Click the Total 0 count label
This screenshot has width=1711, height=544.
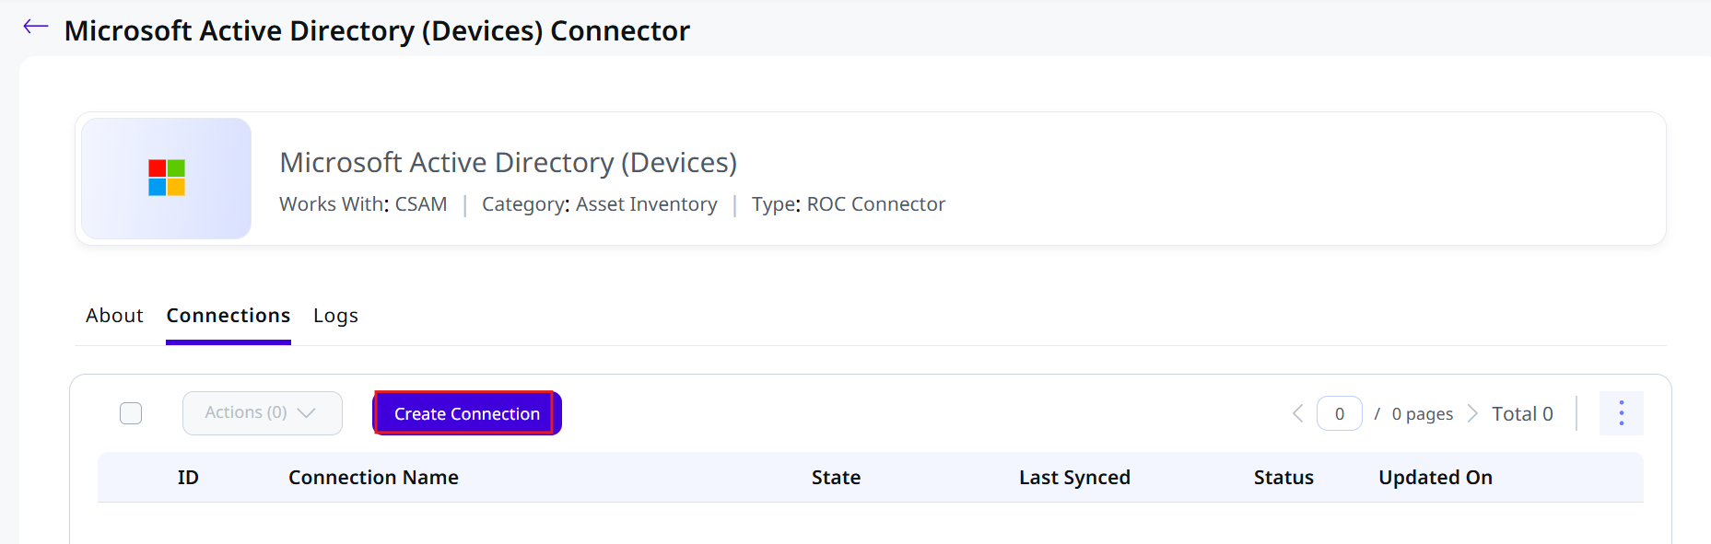[1522, 413]
